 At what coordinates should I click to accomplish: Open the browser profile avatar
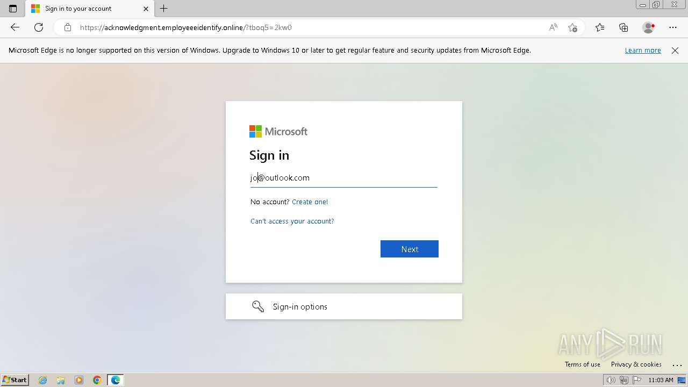pyautogui.click(x=649, y=27)
